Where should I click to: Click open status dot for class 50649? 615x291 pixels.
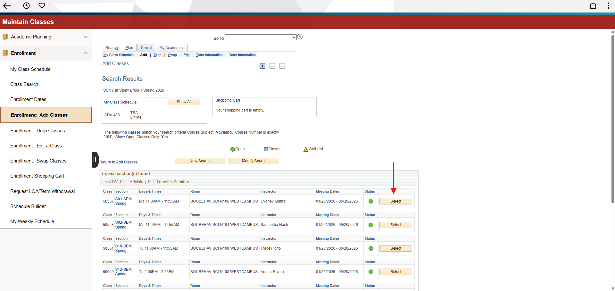point(371,272)
